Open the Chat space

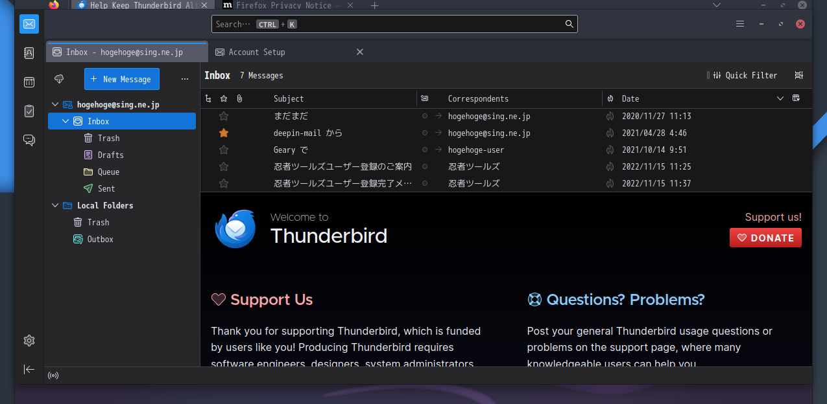point(29,140)
